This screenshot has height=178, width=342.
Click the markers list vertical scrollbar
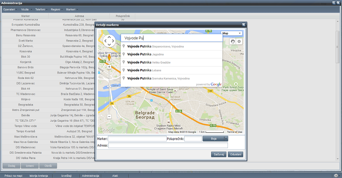coord(338,47)
